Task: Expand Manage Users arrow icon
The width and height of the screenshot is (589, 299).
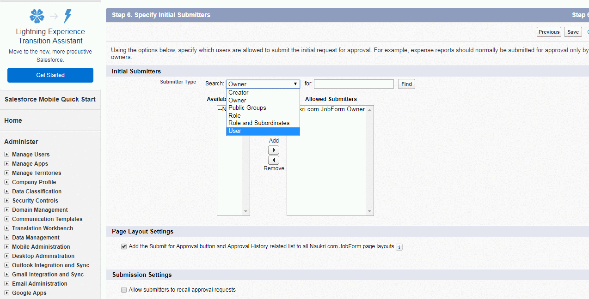Action: 7,155
